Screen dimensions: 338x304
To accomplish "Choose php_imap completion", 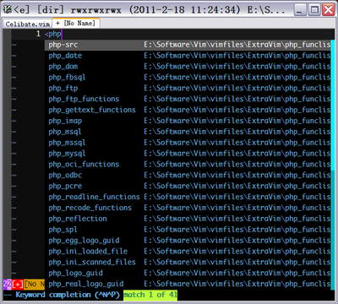I will [188, 121].
